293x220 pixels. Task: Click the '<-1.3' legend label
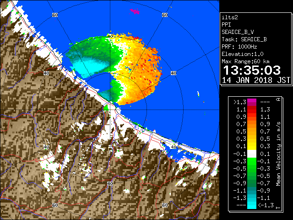pos(266,205)
